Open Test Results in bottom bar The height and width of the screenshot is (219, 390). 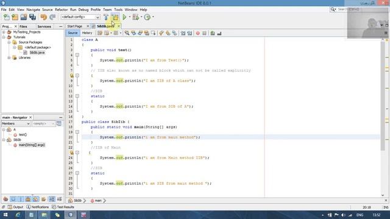63,207
